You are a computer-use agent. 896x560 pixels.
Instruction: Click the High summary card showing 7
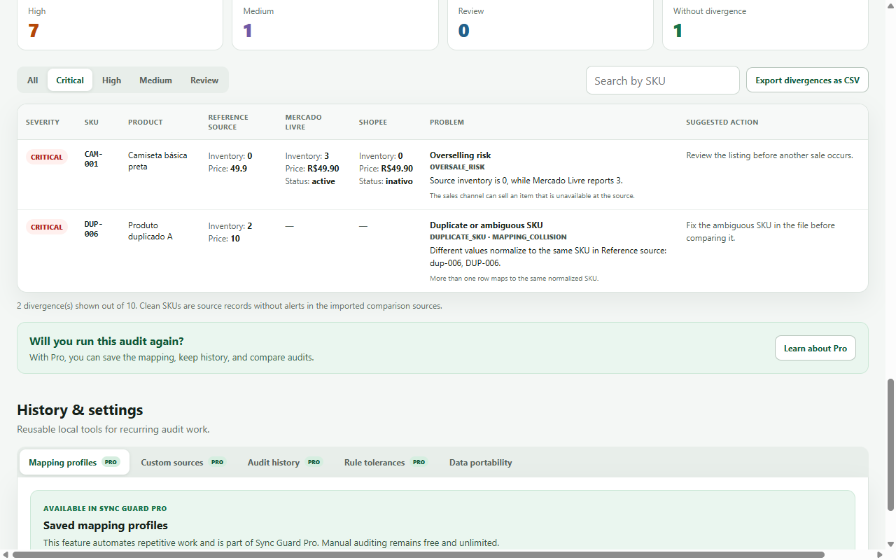point(120,24)
